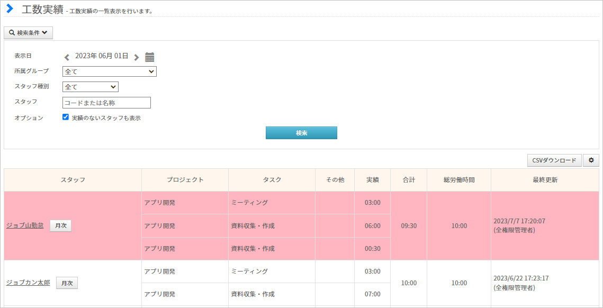
Task: Go to previous day with left arrow
Action: (x=67, y=57)
